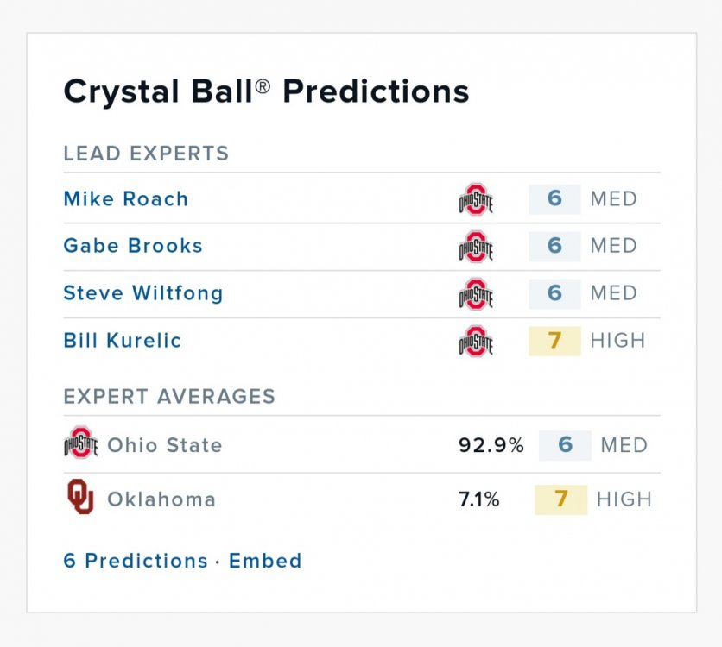Click Steve Wiltfong's confidence score 6
722x647 pixels.
(x=554, y=293)
